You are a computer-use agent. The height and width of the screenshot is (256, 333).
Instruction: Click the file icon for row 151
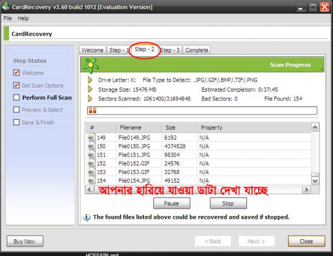92,155
